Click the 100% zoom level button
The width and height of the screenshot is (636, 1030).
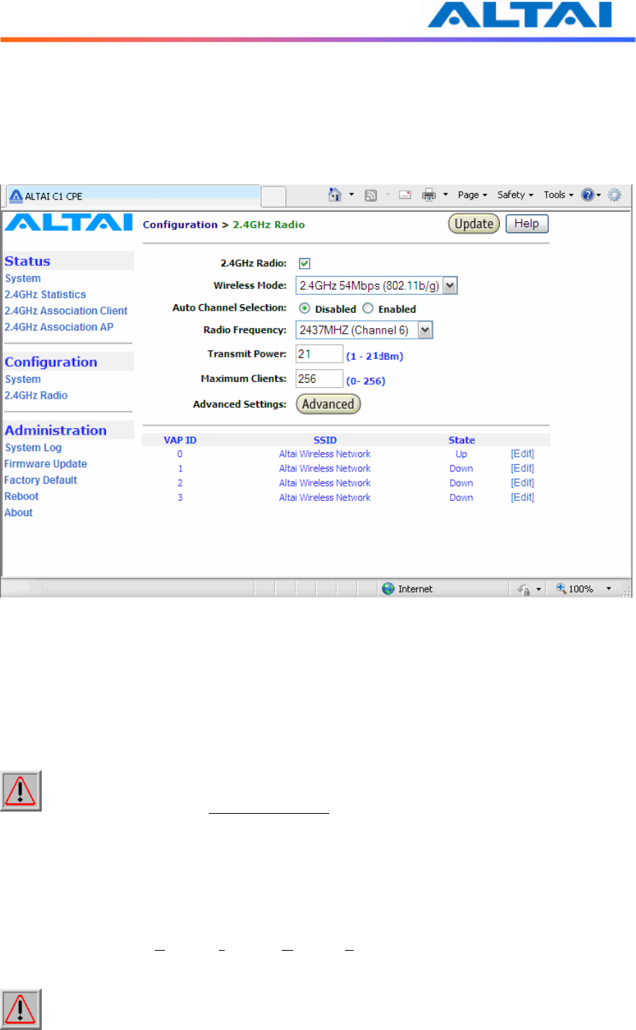pyautogui.click(x=575, y=589)
